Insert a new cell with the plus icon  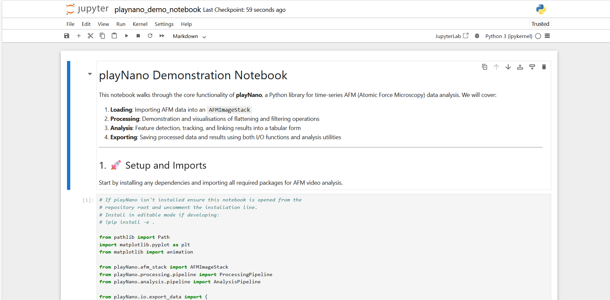(79, 36)
